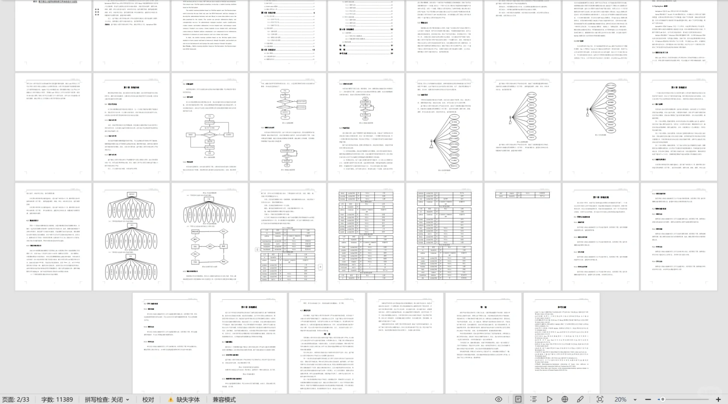Activate the pen writing mode icon
This screenshot has height=404, width=728.
tap(580, 399)
